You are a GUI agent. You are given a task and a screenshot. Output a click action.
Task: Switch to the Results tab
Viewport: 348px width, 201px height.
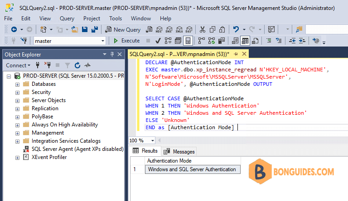(145, 151)
